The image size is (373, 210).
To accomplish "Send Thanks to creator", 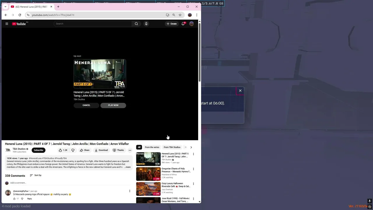I will (x=118, y=150).
